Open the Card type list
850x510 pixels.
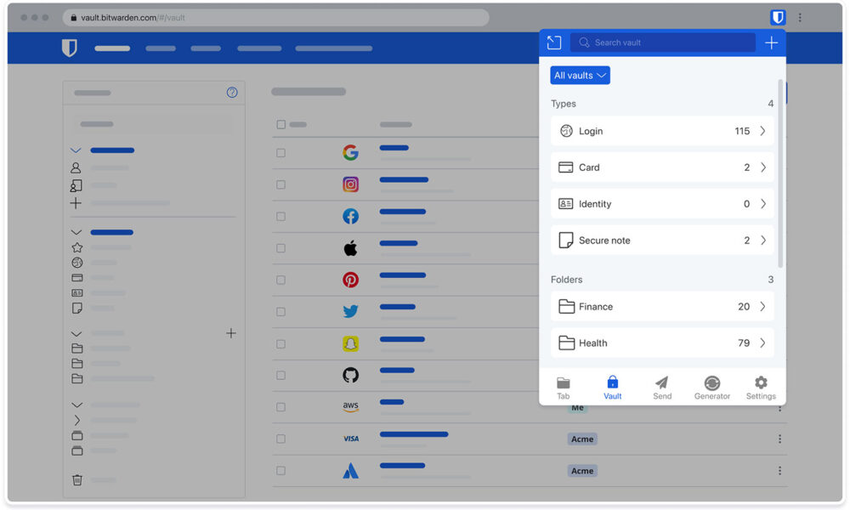pyautogui.click(x=662, y=167)
